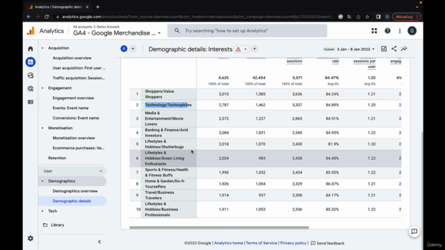Image resolution: width=445 pixels, height=250 pixels.
Task: Open Demographics overview report
Action: click(x=75, y=191)
